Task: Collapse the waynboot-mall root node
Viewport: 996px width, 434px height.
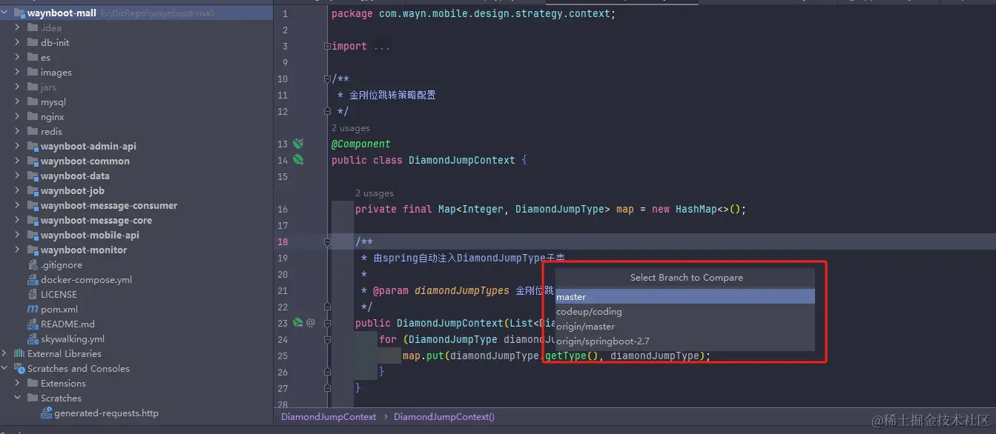Action: coord(4,13)
